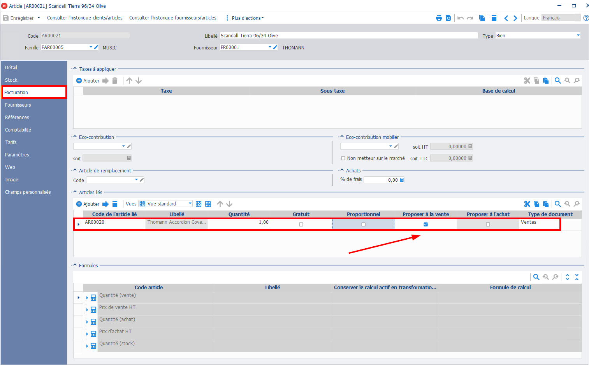Open the Plus d'actions menu

point(245,18)
